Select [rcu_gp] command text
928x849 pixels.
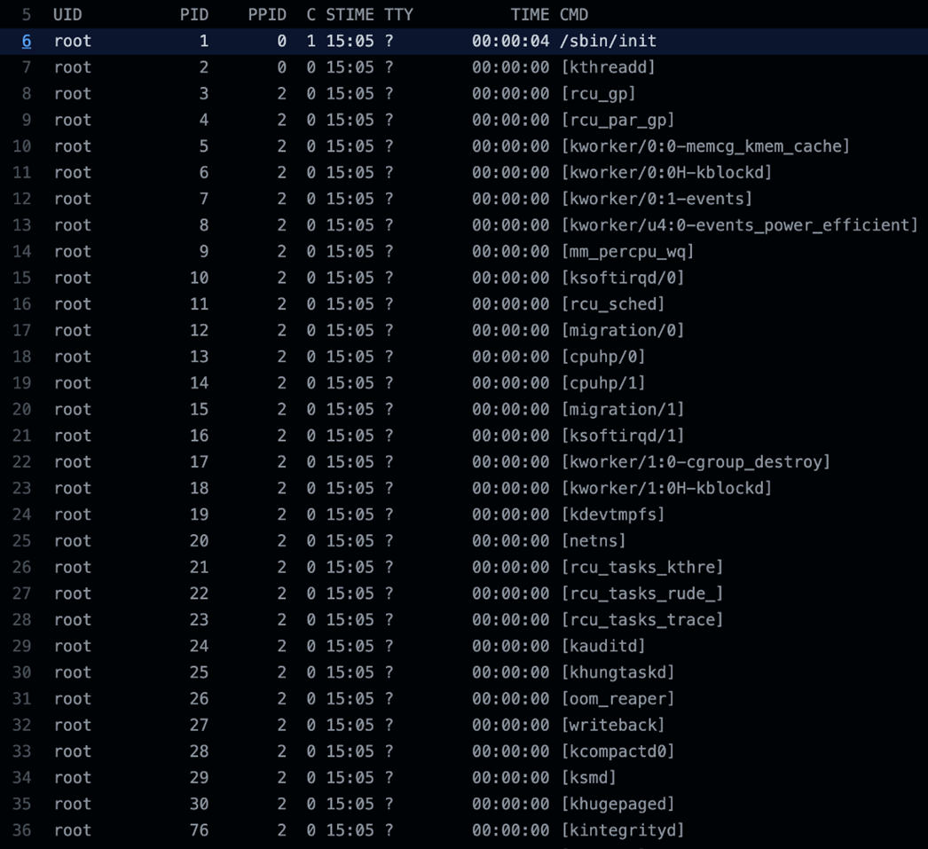[598, 93]
